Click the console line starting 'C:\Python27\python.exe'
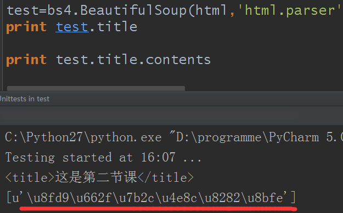Viewport: 343px width, 213px height. [174, 137]
